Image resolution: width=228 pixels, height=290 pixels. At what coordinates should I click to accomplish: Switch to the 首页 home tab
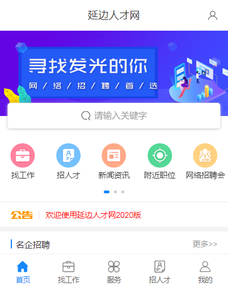point(23,272)
